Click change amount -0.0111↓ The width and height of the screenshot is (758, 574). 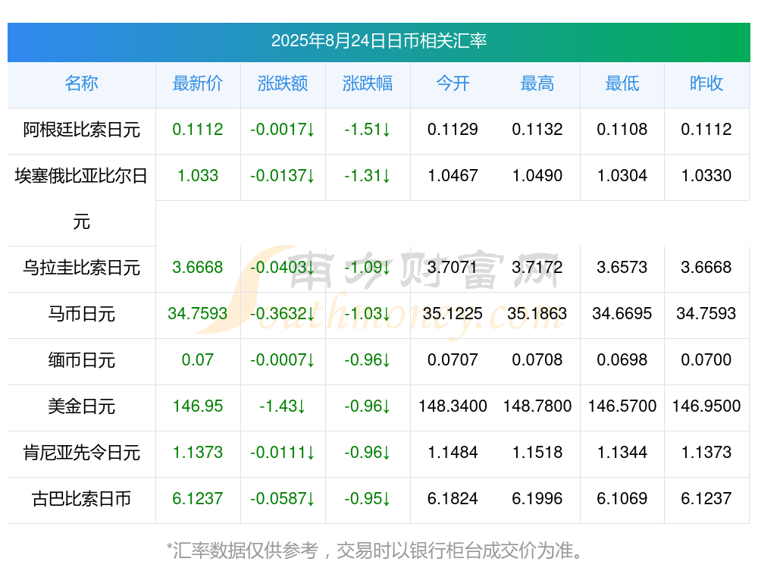[283, 452]
